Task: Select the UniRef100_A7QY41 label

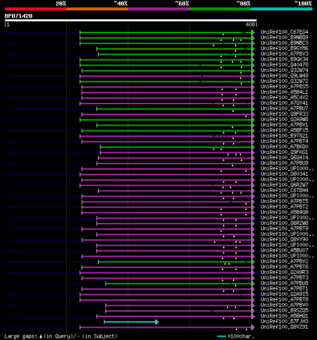Action: pos(284,103)
